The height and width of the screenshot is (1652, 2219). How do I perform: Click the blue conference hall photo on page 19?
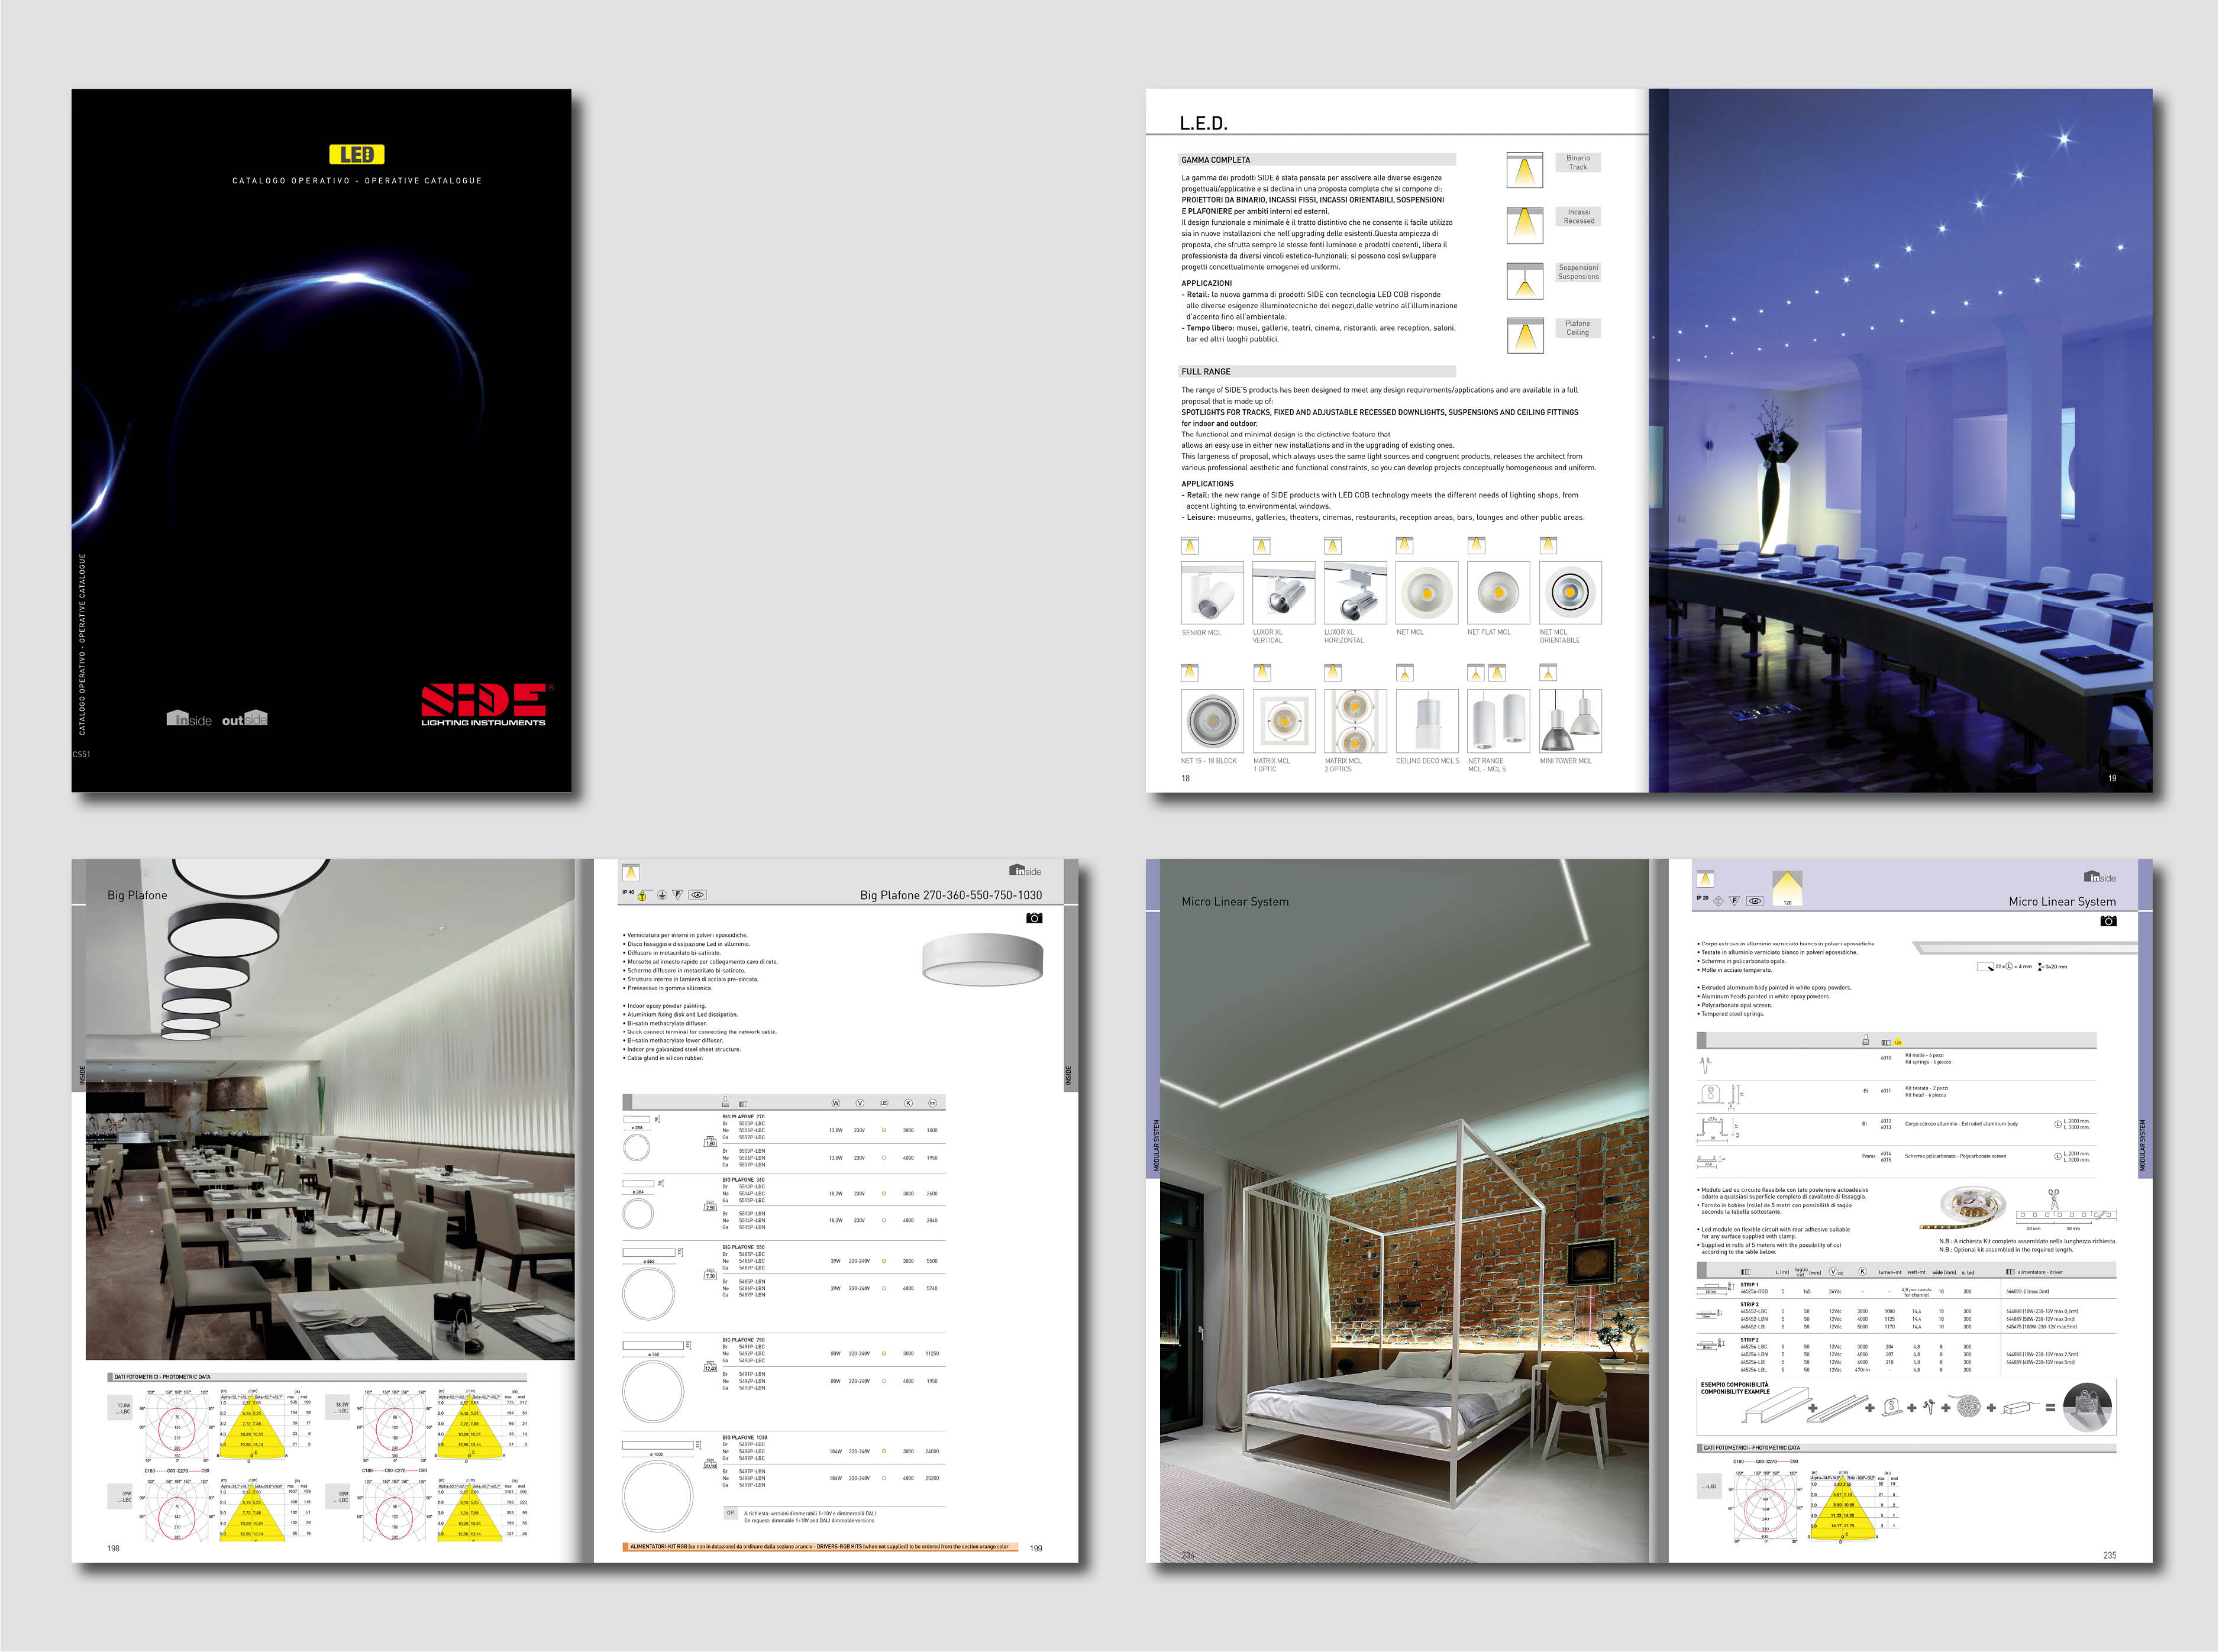coord(1900,440)
